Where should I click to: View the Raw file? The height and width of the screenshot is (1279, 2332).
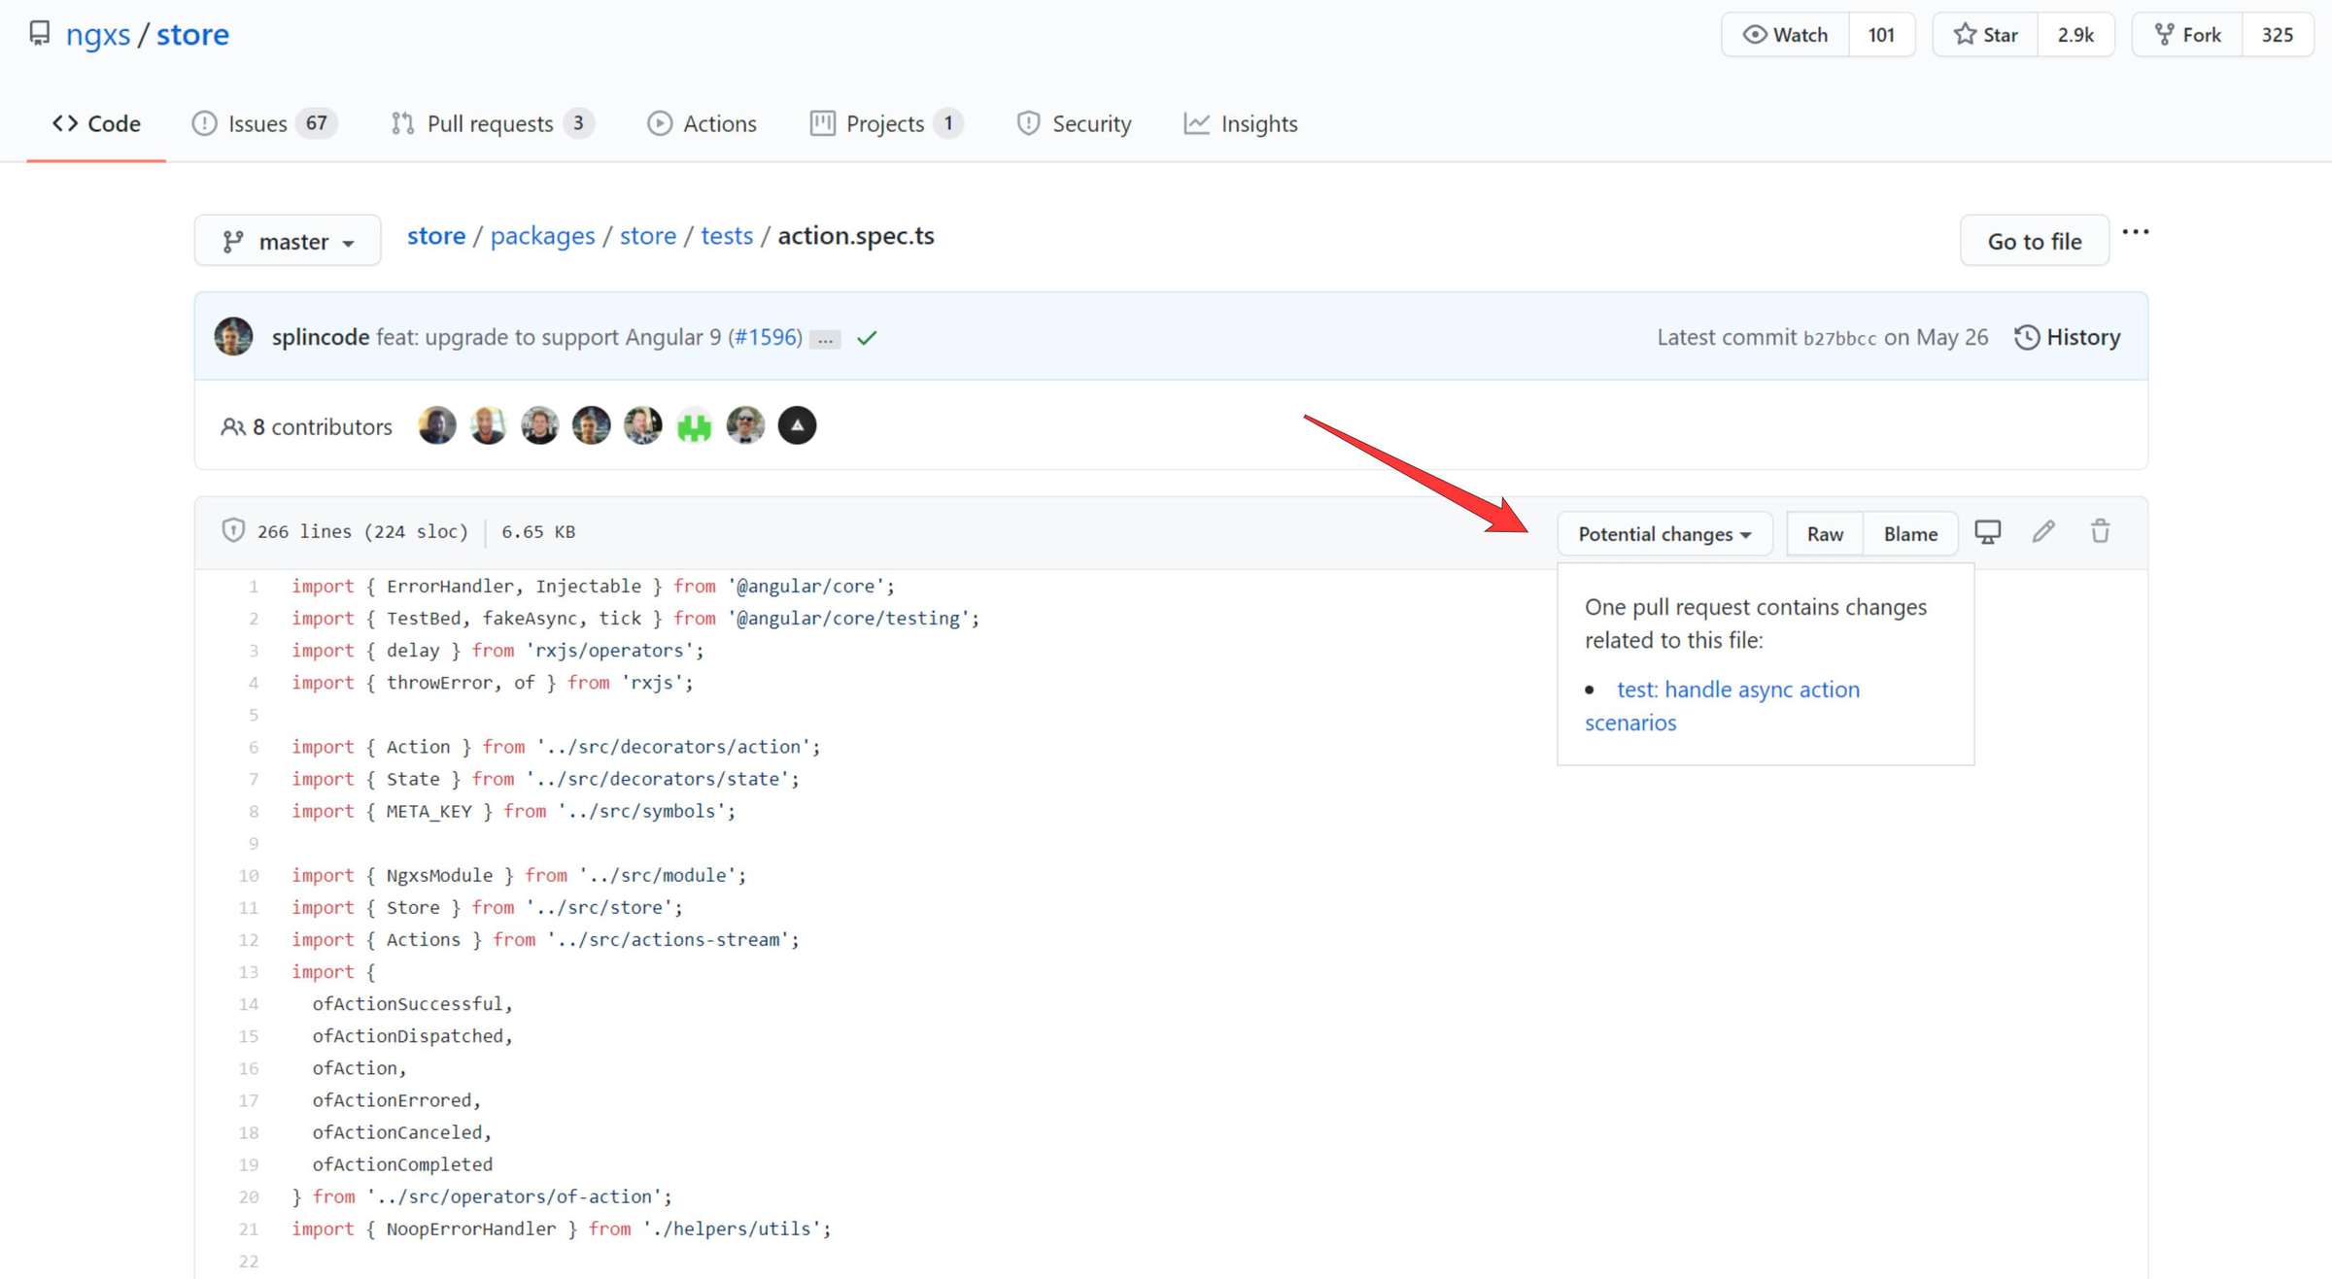1825,533
